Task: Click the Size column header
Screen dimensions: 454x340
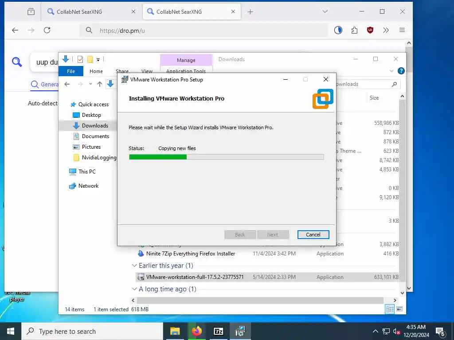Action: 374,98
